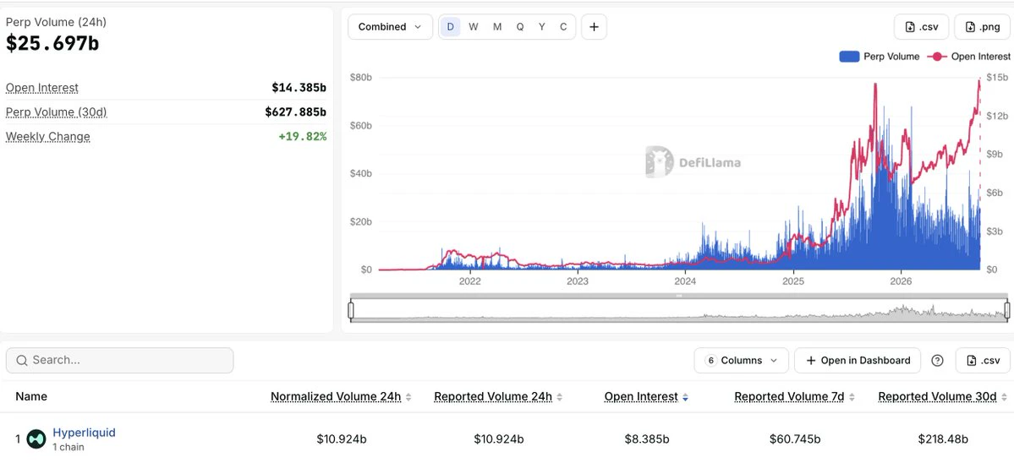Viewport: 1014px width, 463px height.
Task: Click the Weekly Change label
Action: (x=48, y=137)
